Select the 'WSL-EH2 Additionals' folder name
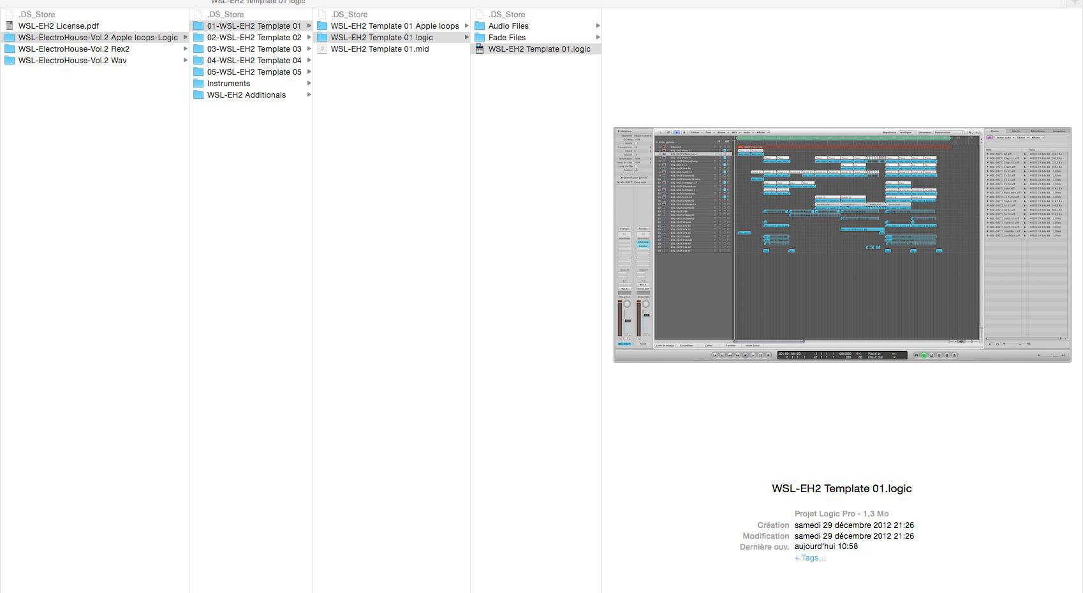Screen dimensions: 1083x593 [246, 95]
